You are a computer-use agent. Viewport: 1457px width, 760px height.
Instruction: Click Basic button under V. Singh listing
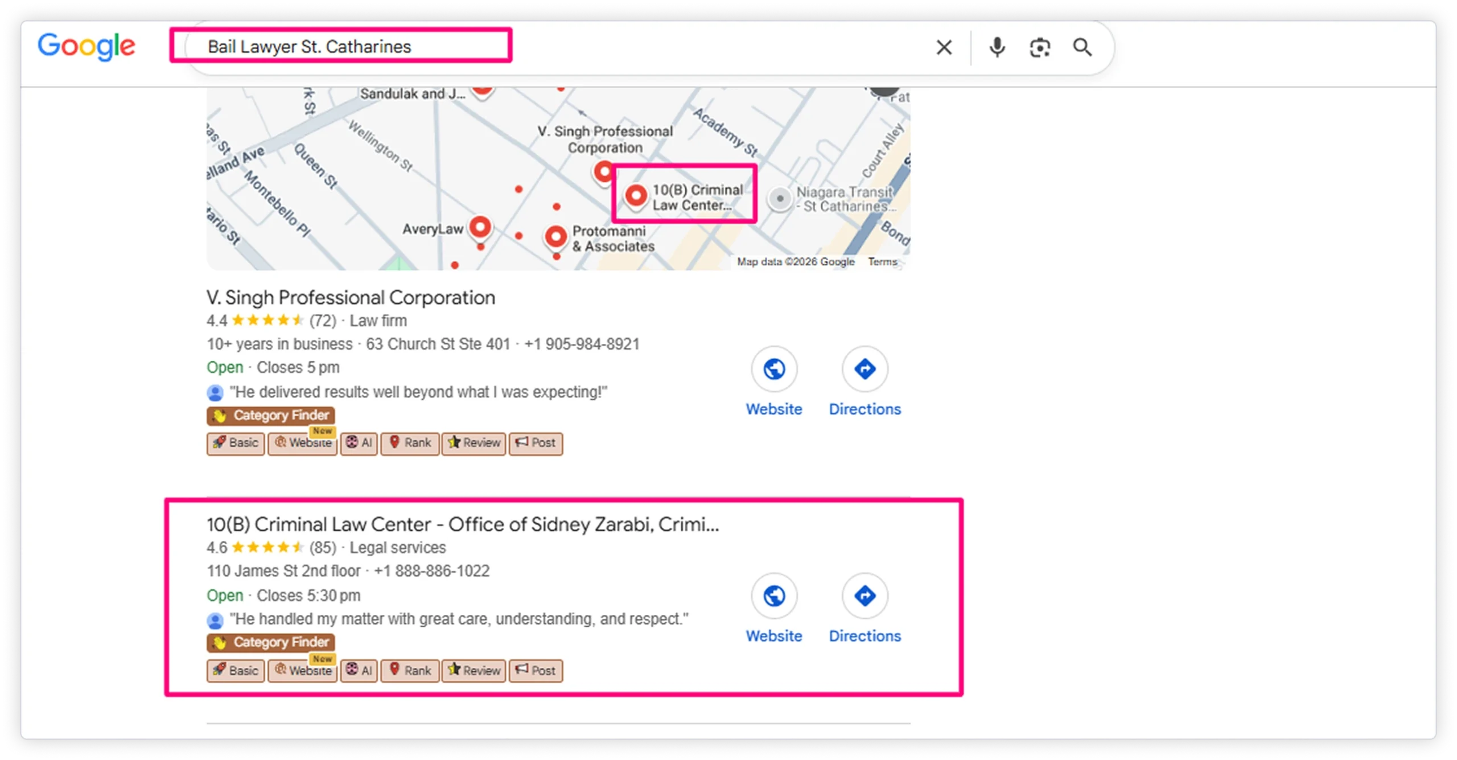tap(236, 443)
